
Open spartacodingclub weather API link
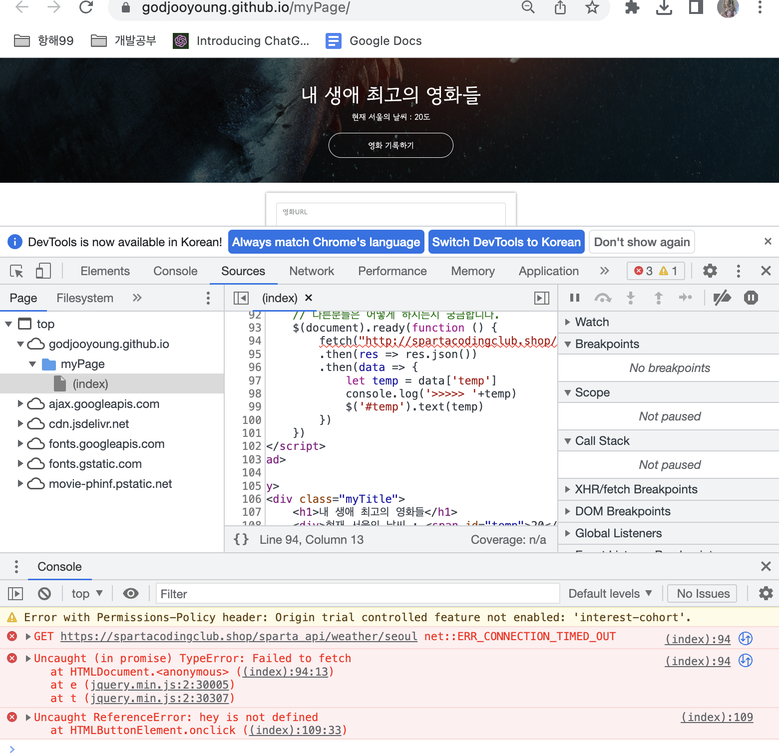pos(239,637)
